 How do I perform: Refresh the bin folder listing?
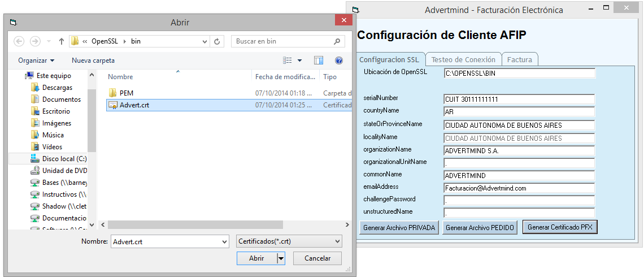(217, 41)
